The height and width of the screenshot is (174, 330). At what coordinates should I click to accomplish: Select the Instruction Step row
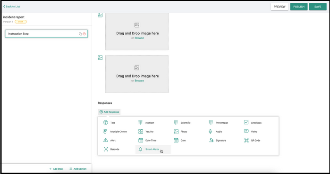point(46,34)
